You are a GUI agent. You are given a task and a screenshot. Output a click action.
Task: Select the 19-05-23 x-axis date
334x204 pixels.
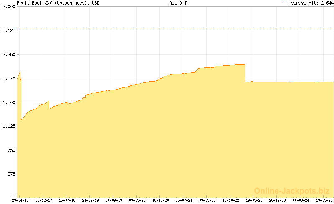(x=254, y=200)
